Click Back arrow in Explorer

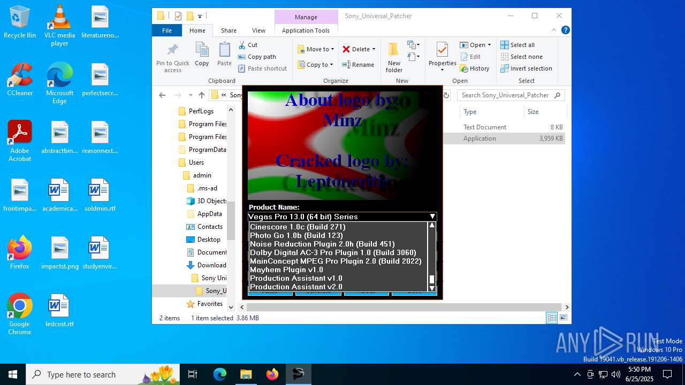tap(162, 95)
